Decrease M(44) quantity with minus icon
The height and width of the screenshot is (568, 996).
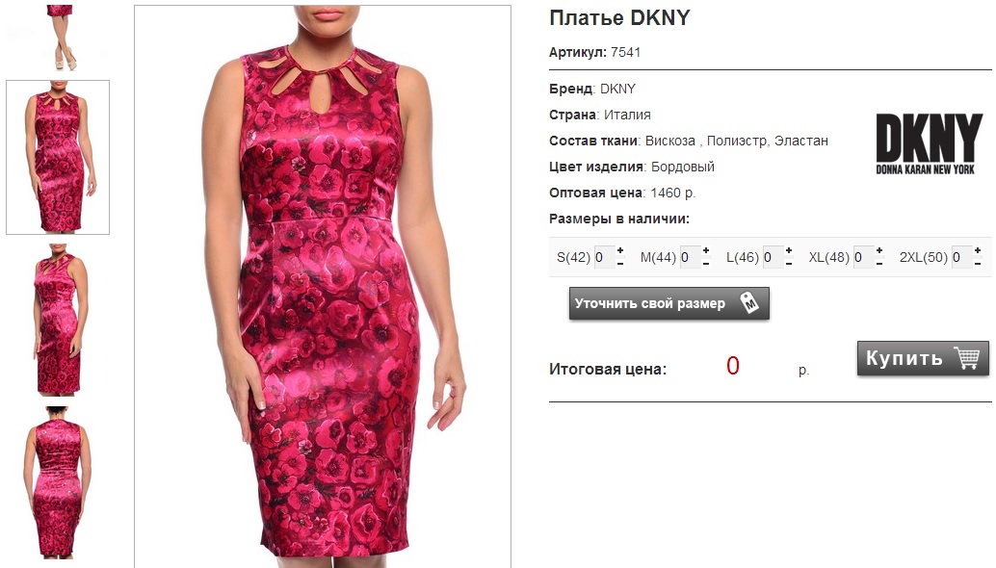tap(706, 264)
